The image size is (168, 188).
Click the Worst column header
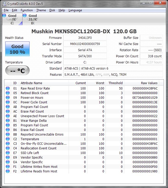click(97, 83)
